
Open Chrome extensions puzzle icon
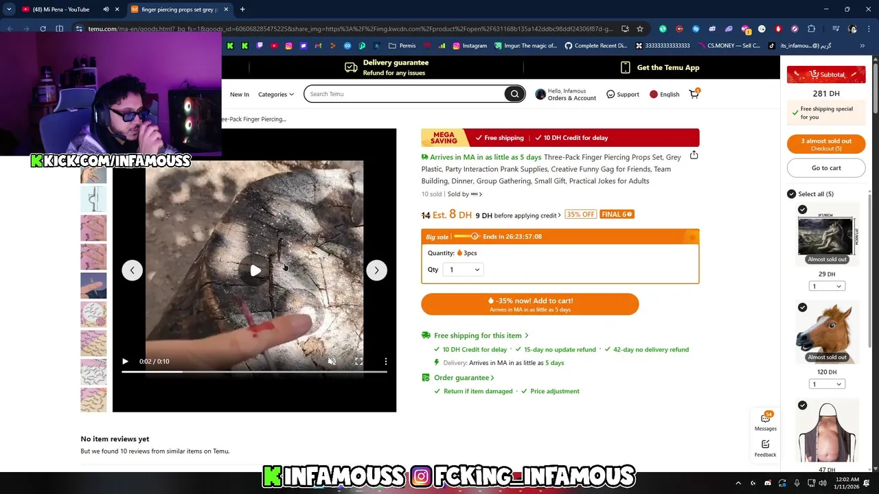tap(811, 29)
